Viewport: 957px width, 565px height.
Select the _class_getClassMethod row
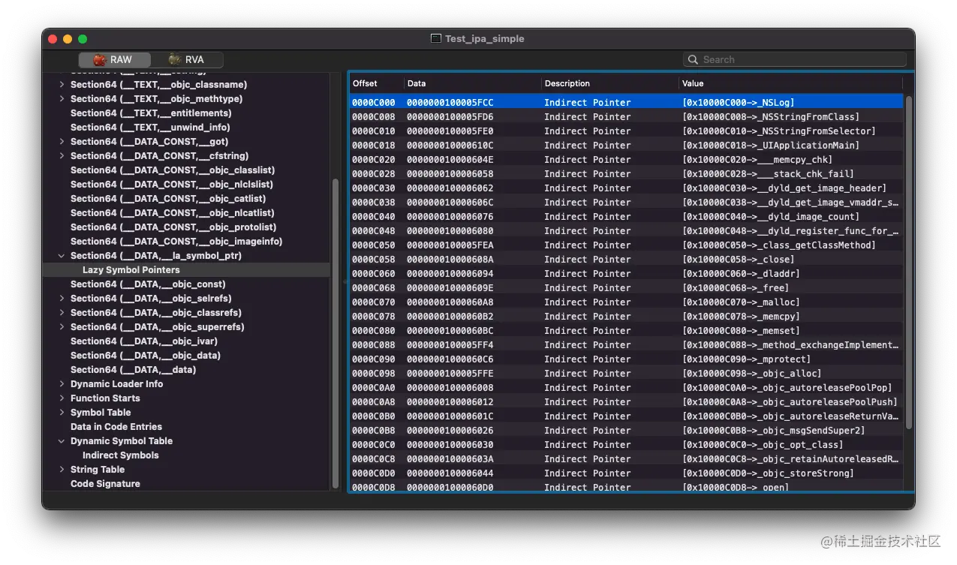pos(626,245)
